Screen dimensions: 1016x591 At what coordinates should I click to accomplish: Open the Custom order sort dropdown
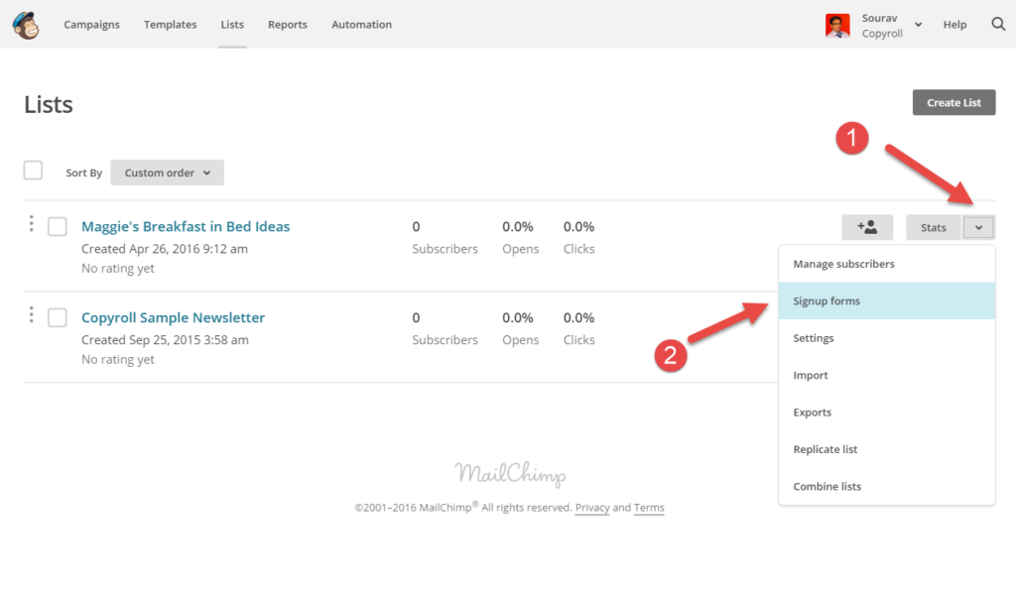click(x=167, y=173)
